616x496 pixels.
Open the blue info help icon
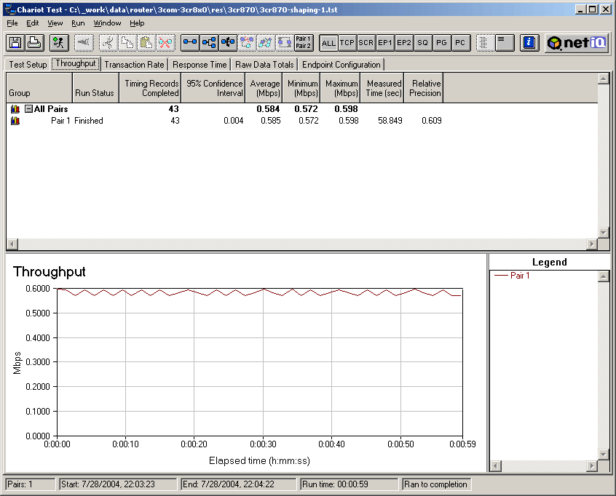coord(530,43)
